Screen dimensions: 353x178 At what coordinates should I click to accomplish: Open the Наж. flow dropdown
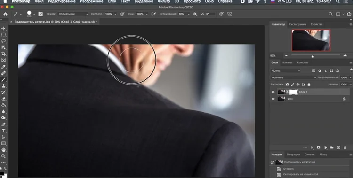point(147,14)
